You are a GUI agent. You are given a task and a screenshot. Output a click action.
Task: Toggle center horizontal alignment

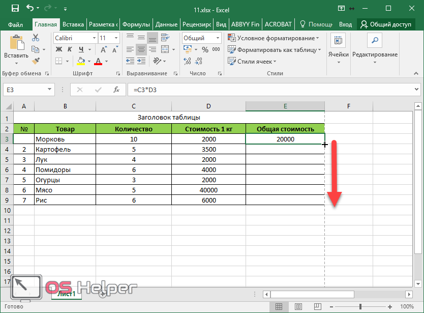click(141, 49)
